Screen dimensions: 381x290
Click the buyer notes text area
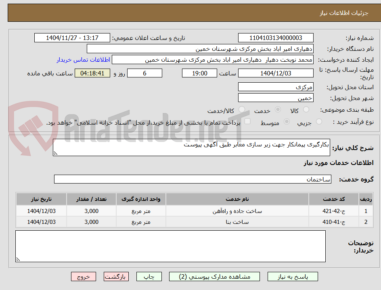[170, 246]
